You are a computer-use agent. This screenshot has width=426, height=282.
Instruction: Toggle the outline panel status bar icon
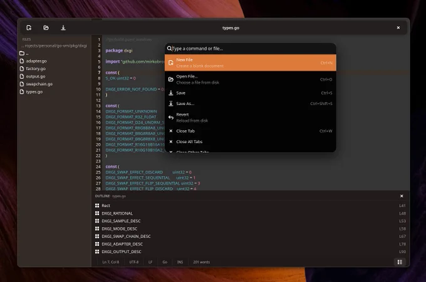[400, 262]
